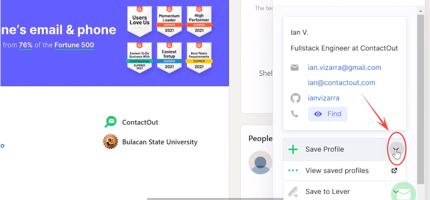Click the Fortune 500 underlined text
Image resolution: width=430 pixels, height=200 pixels.
[x=74, y=45]
